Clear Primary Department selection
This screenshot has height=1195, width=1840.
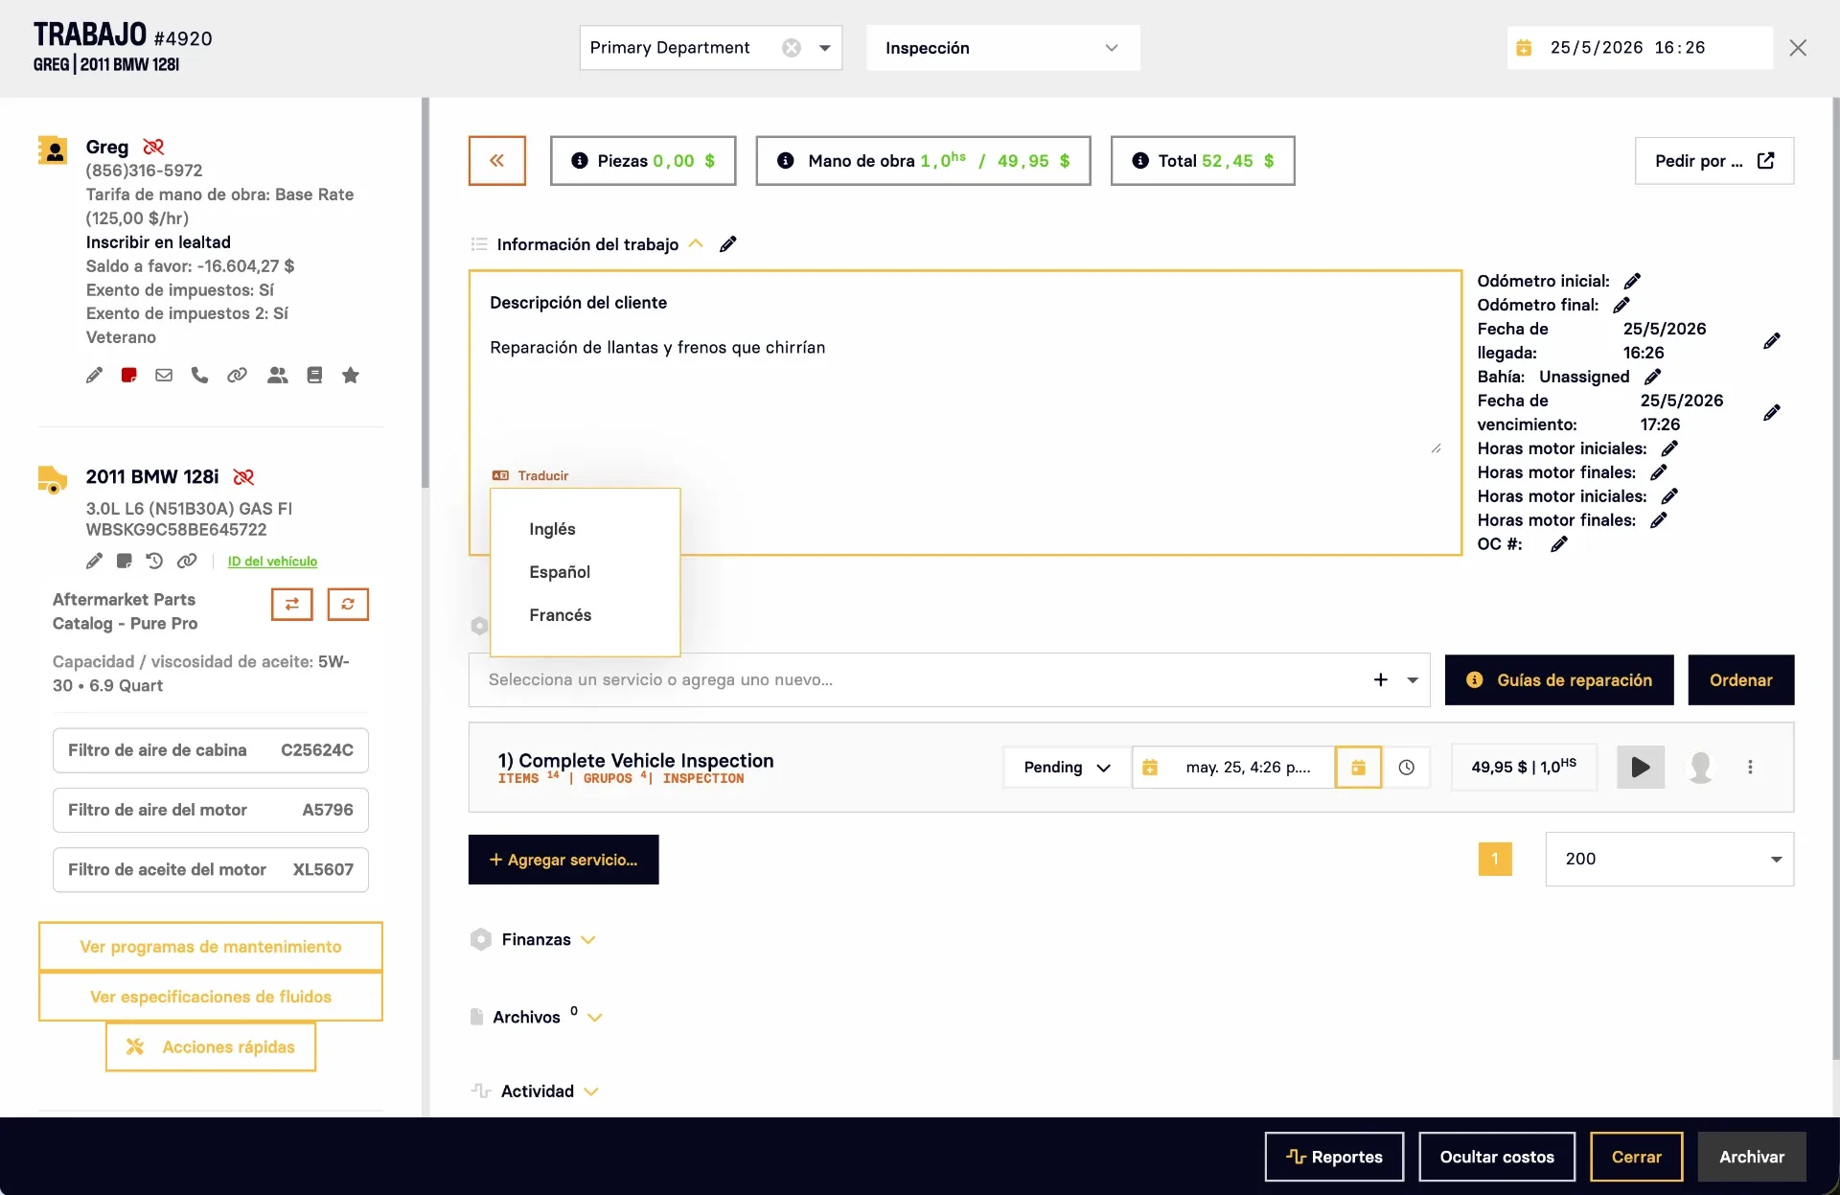tap(792, 48)
